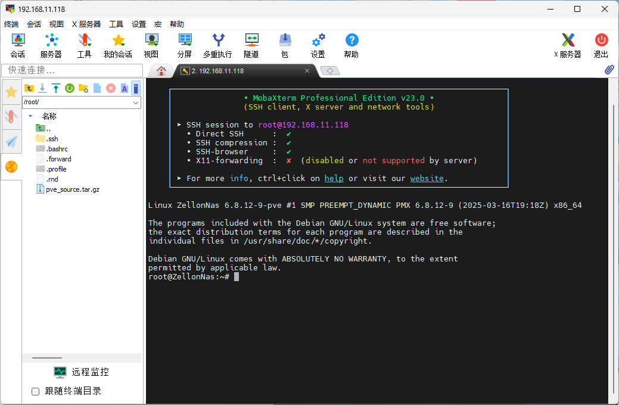Create a new file in SFTP browser
Screen dimensions: 619x405
pos(97,88)
